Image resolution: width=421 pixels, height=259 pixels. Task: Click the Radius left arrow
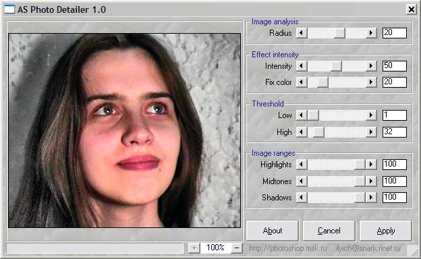(x=302, y=33)
